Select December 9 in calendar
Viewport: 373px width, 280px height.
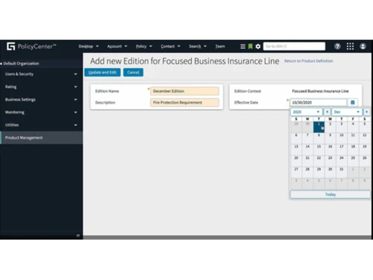tap(330, 138)
